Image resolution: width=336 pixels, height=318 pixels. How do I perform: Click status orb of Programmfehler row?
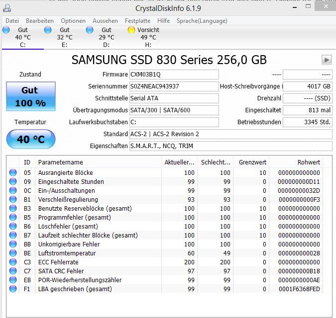click(13, 217)
